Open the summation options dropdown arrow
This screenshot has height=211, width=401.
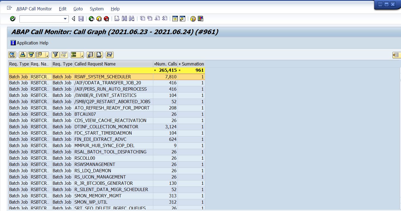pos(82,56)
